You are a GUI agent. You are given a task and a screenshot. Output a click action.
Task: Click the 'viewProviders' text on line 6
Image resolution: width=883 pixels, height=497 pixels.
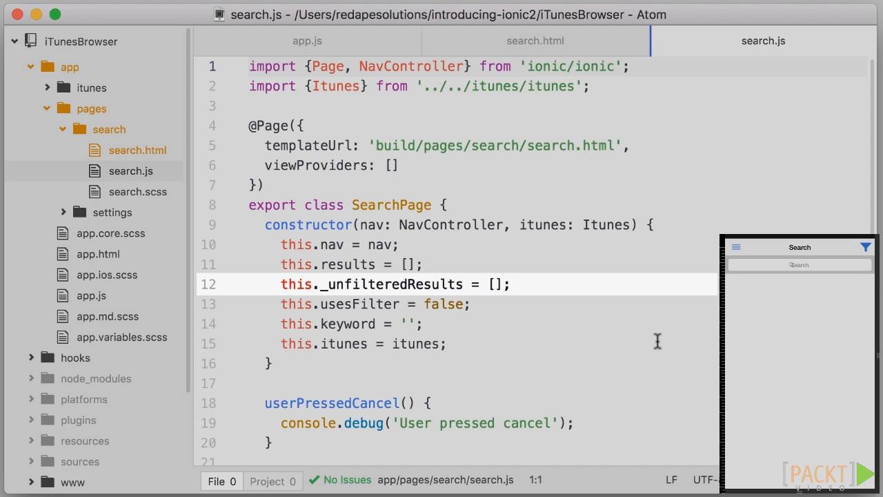(x=316, y=166)
